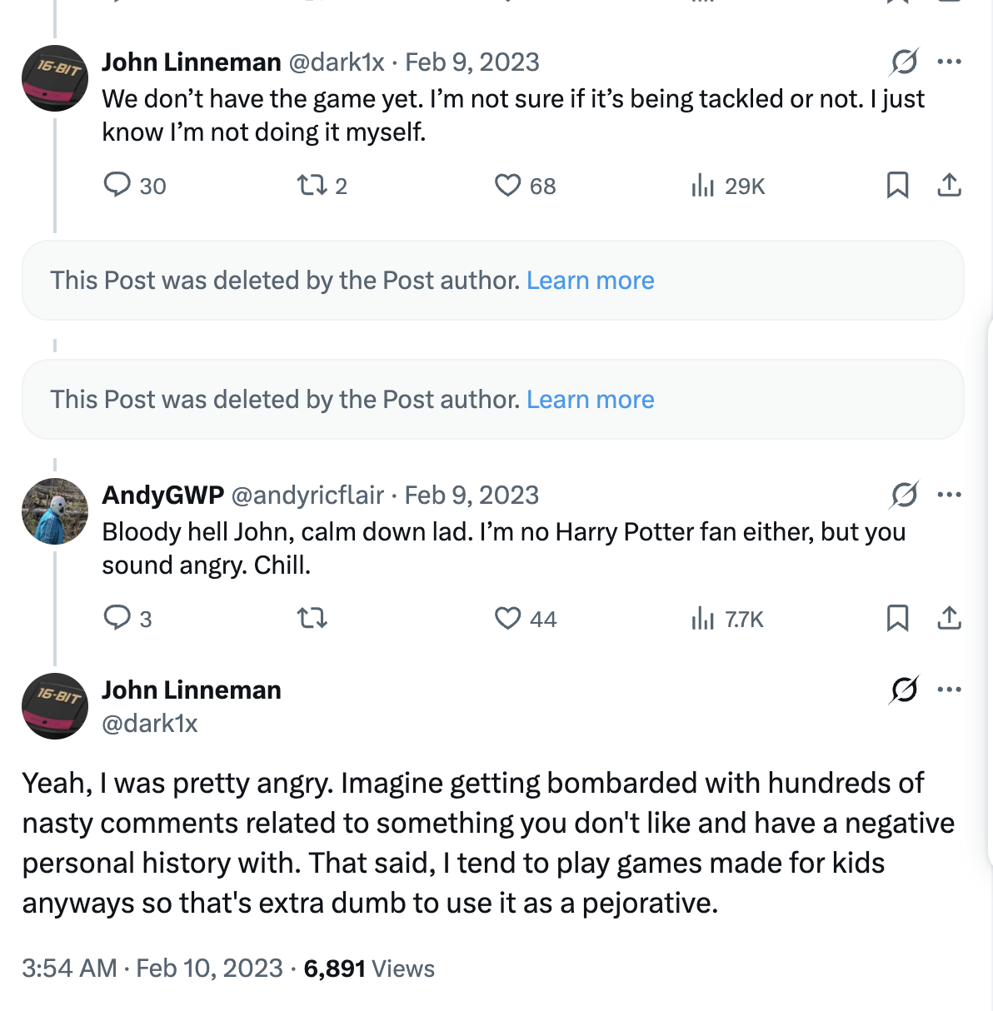Screen dimensions: 993x1011
Task: Bookmark AndyGWP's post
Action: [897, 618]
